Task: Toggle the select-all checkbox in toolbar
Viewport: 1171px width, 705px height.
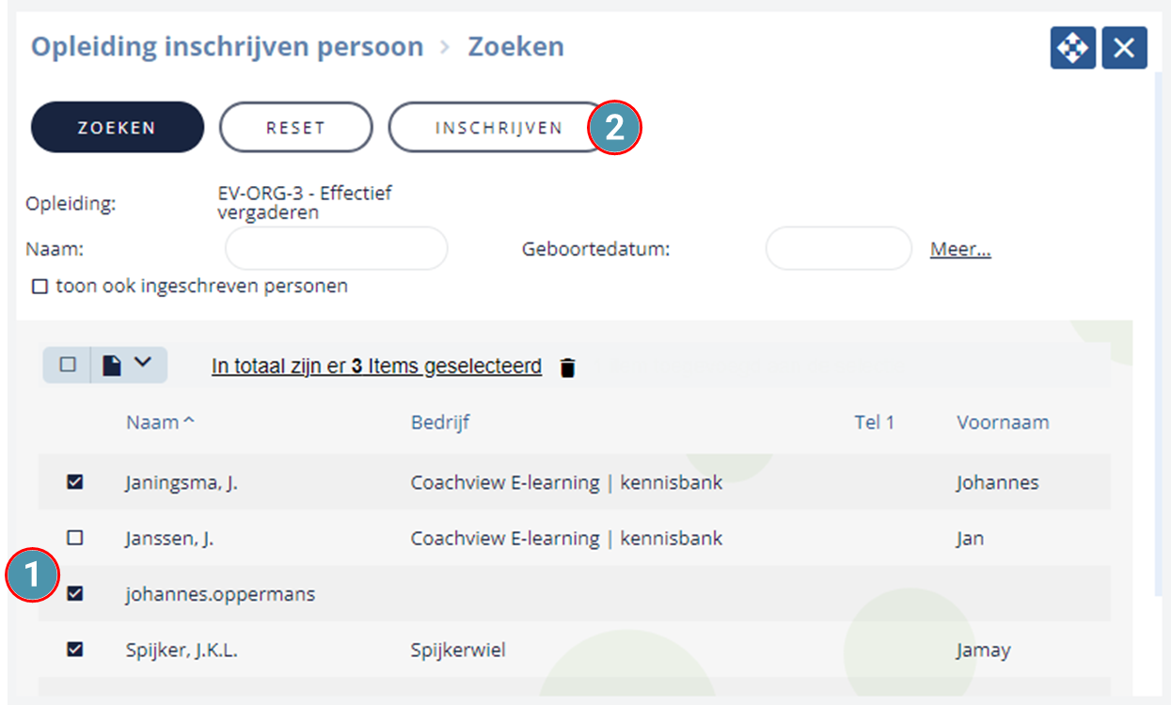Action: coord(68,365)
